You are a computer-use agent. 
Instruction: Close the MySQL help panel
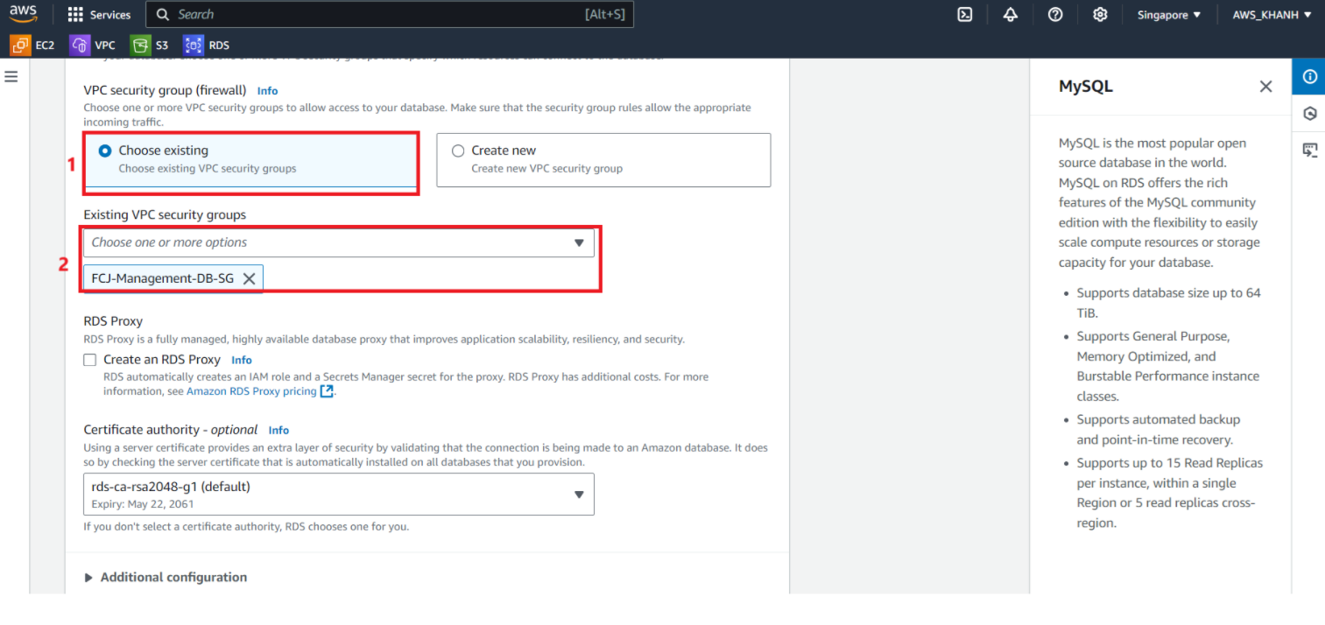tap(1265, 86)
